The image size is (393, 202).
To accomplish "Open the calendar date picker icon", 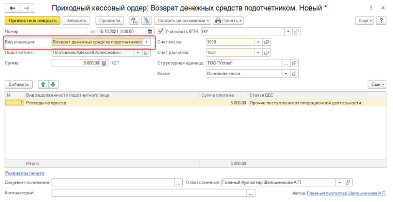I will 150,31.
